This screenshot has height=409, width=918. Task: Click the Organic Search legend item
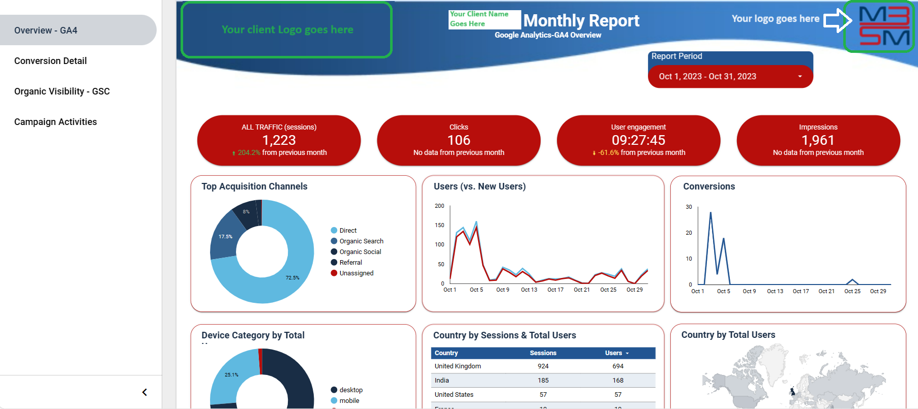(361, 241)
